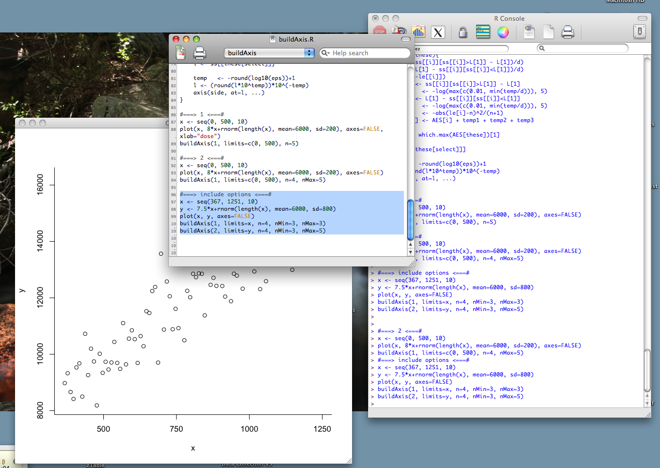
Task: Focus the Help search field
Action: pos(365,53)
